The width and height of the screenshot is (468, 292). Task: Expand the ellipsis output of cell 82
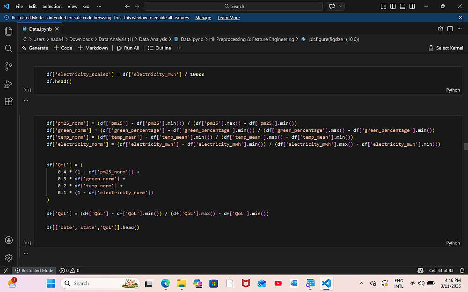pos(26,101)
